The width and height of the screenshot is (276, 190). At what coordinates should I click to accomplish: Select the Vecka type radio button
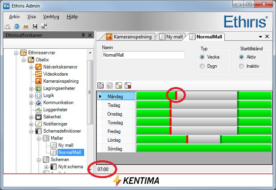pyautogui.click(x=202, y=57)
